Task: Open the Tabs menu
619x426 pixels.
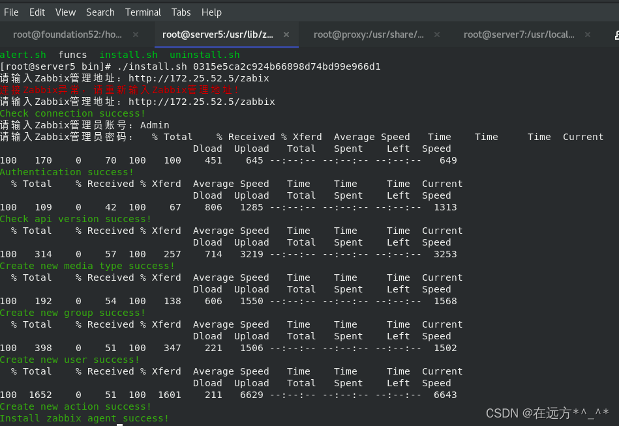Action: tap(181, 12)
